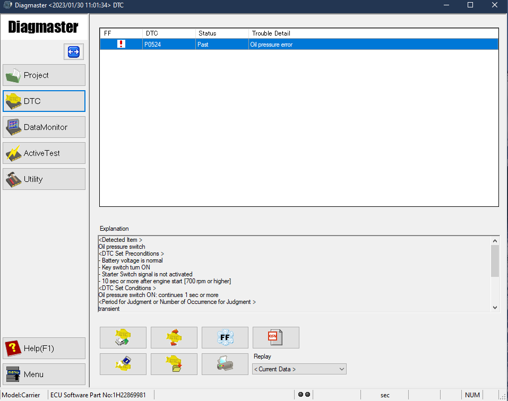Click the Model:Carrier status bar entry
Image resolution: width=508 pixels, height=401 pixels.
click(x=21, y=395)
